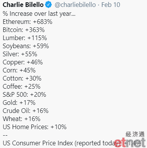
Task: Click the Corn: +45% line
Action: click(19, 70)
